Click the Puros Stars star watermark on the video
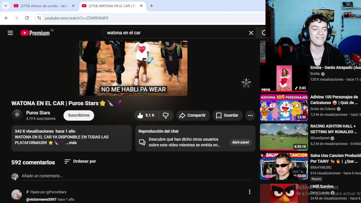 246,83
